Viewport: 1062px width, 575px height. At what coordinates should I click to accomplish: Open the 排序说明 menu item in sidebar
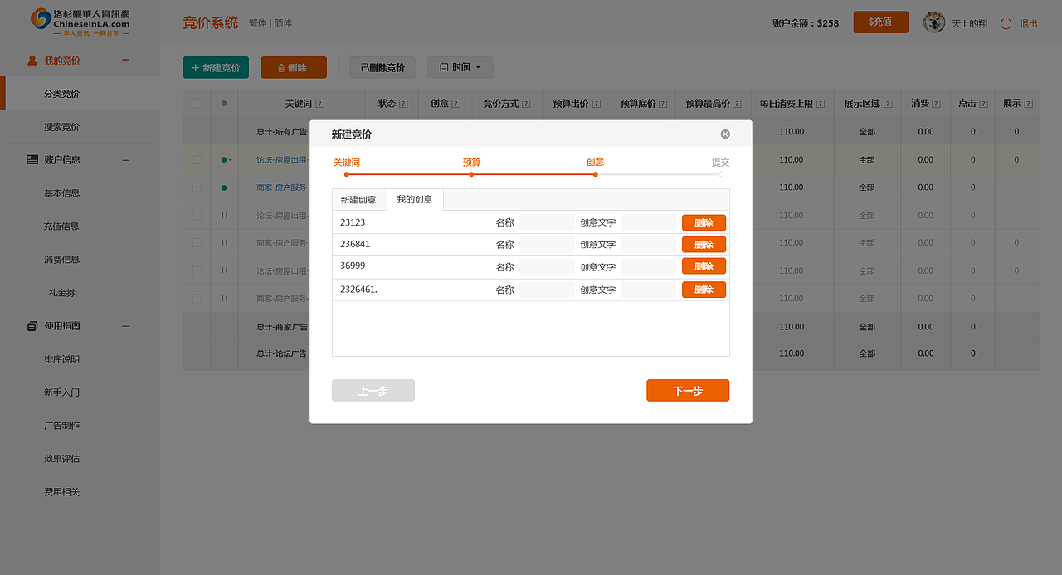coord(60,358)
